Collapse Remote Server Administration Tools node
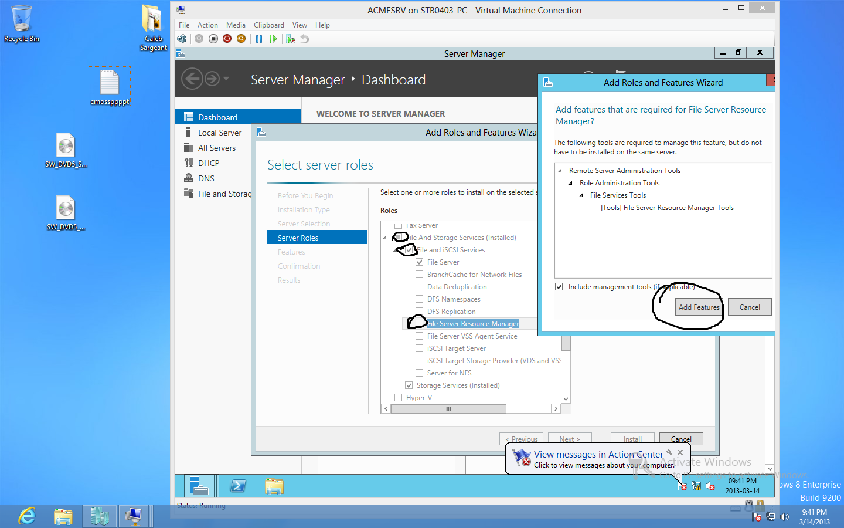844x528 pixels. [x=560, y=171]
